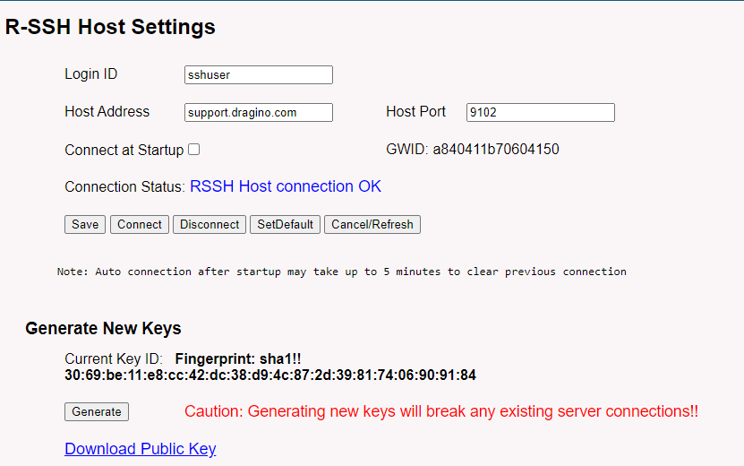
Task: Generate new SSH keys
Action: 97,411
